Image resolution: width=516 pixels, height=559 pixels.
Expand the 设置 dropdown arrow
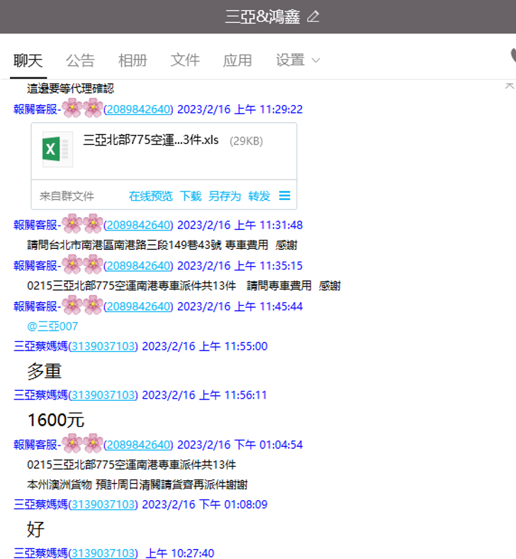pos(315,60)
